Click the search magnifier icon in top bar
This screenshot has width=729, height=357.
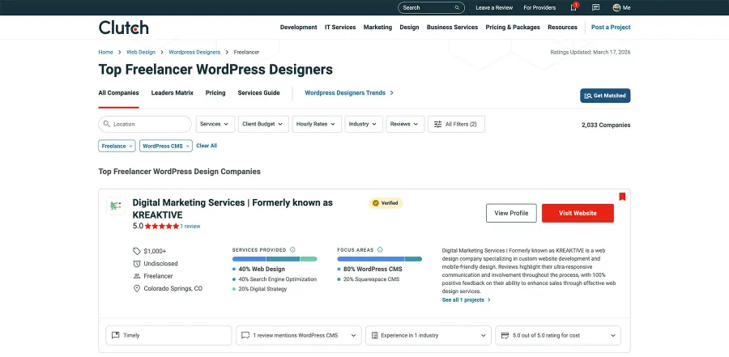click(x=458, y=7)
